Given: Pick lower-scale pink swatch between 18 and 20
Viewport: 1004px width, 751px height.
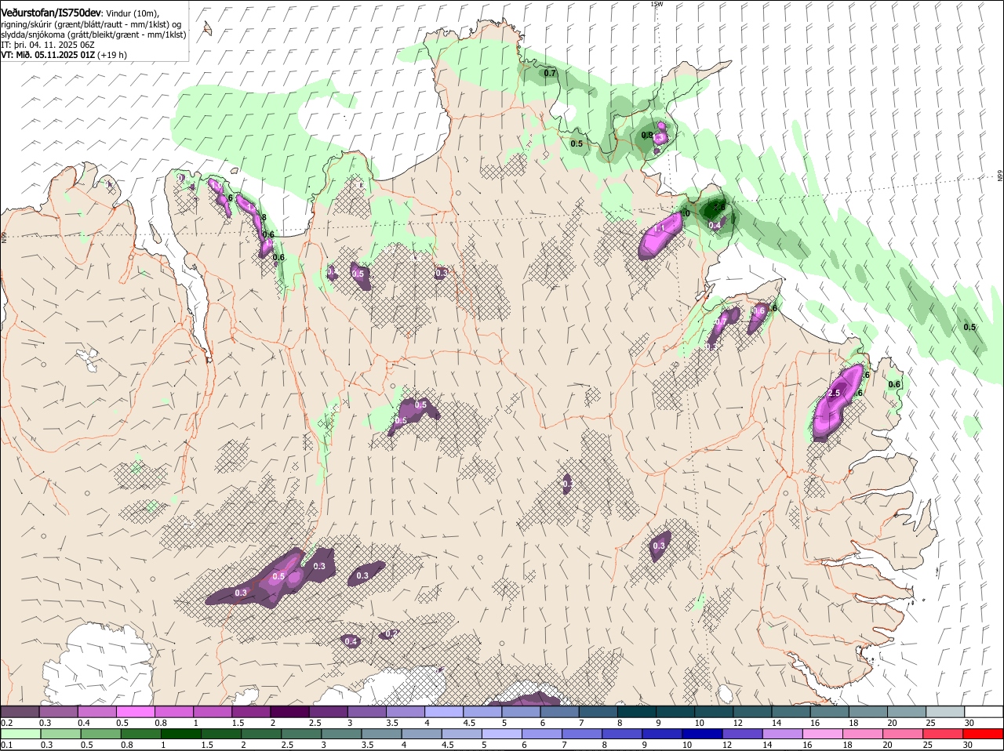Looking at the screenshot, I should 864,734.
